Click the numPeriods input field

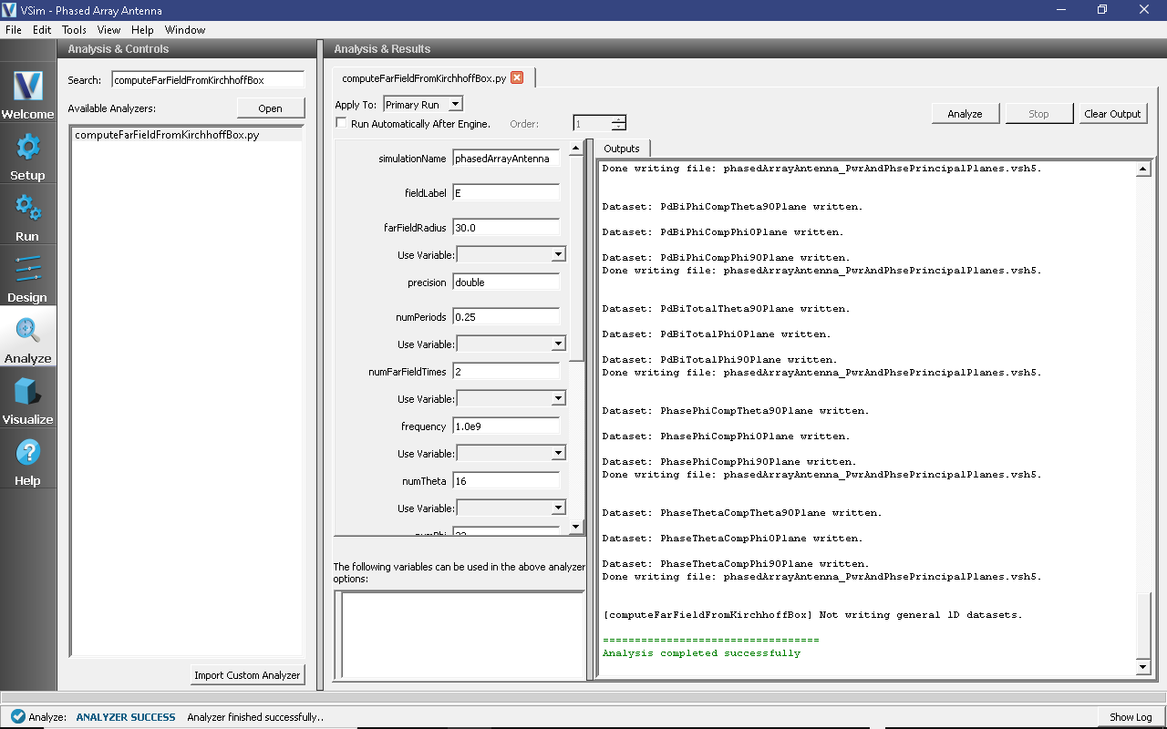click(x=506, y=317)
